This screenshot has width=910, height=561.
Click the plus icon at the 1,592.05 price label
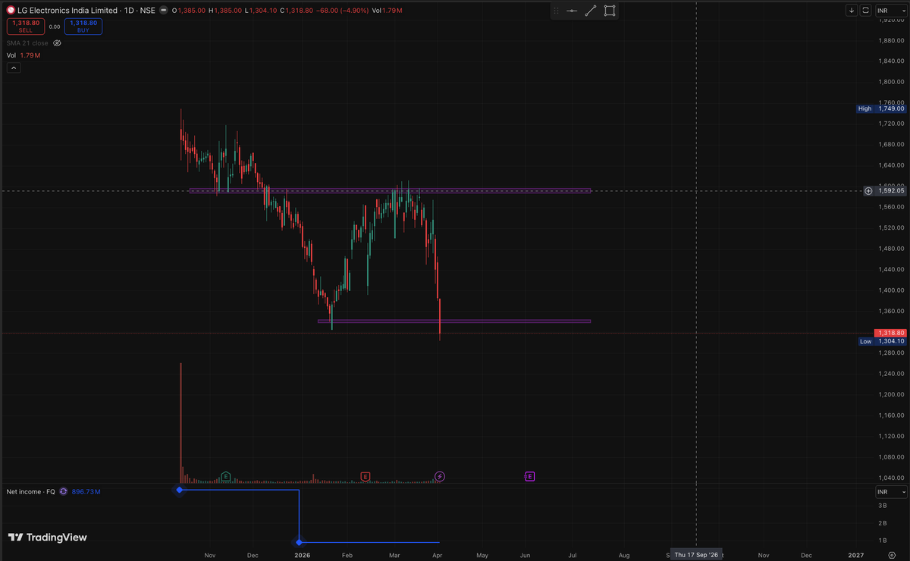868,190
